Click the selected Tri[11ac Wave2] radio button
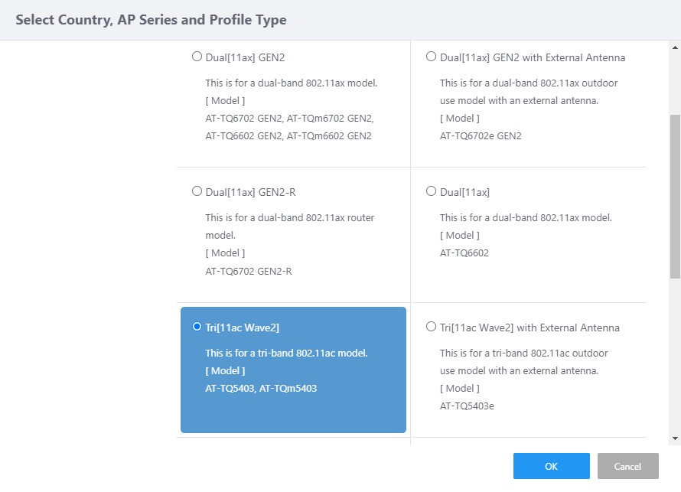 pyautogui.click(x=197, y=327)
